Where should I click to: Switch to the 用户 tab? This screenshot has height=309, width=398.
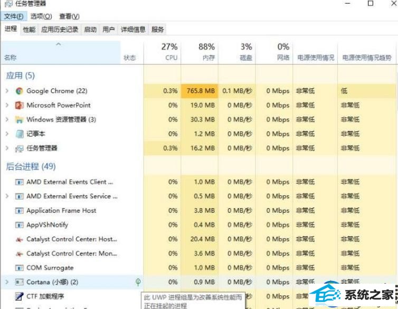coord(109,30)
